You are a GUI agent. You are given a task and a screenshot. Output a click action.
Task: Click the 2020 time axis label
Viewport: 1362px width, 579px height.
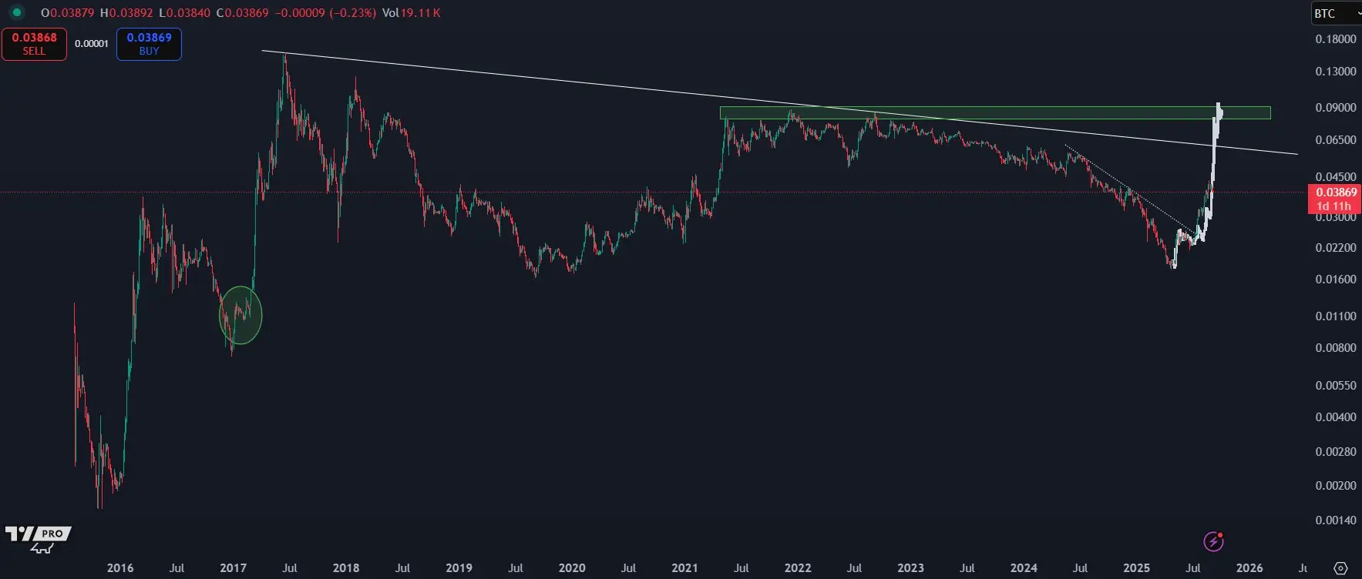click(572, 568)
